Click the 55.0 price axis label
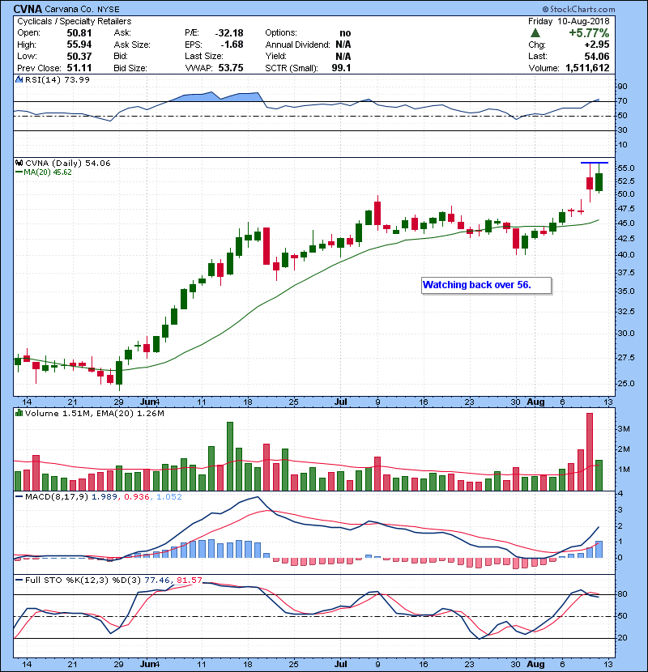This screenshot has width=648, height=672. 625,168
